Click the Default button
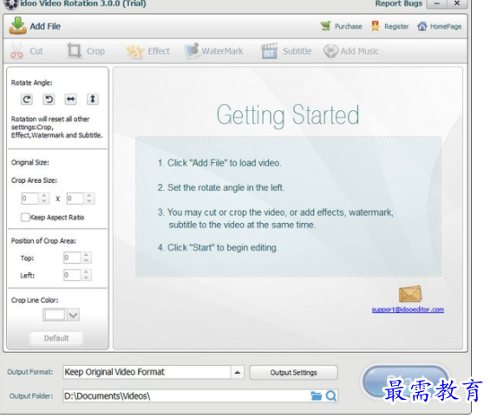This screenshot has height=418, width=490. [x=56, y=338]
